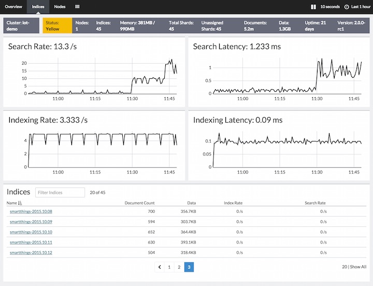Open the apps grid icon in navbar
Viewport: 373px width, 286px height.
click(77, 7)
